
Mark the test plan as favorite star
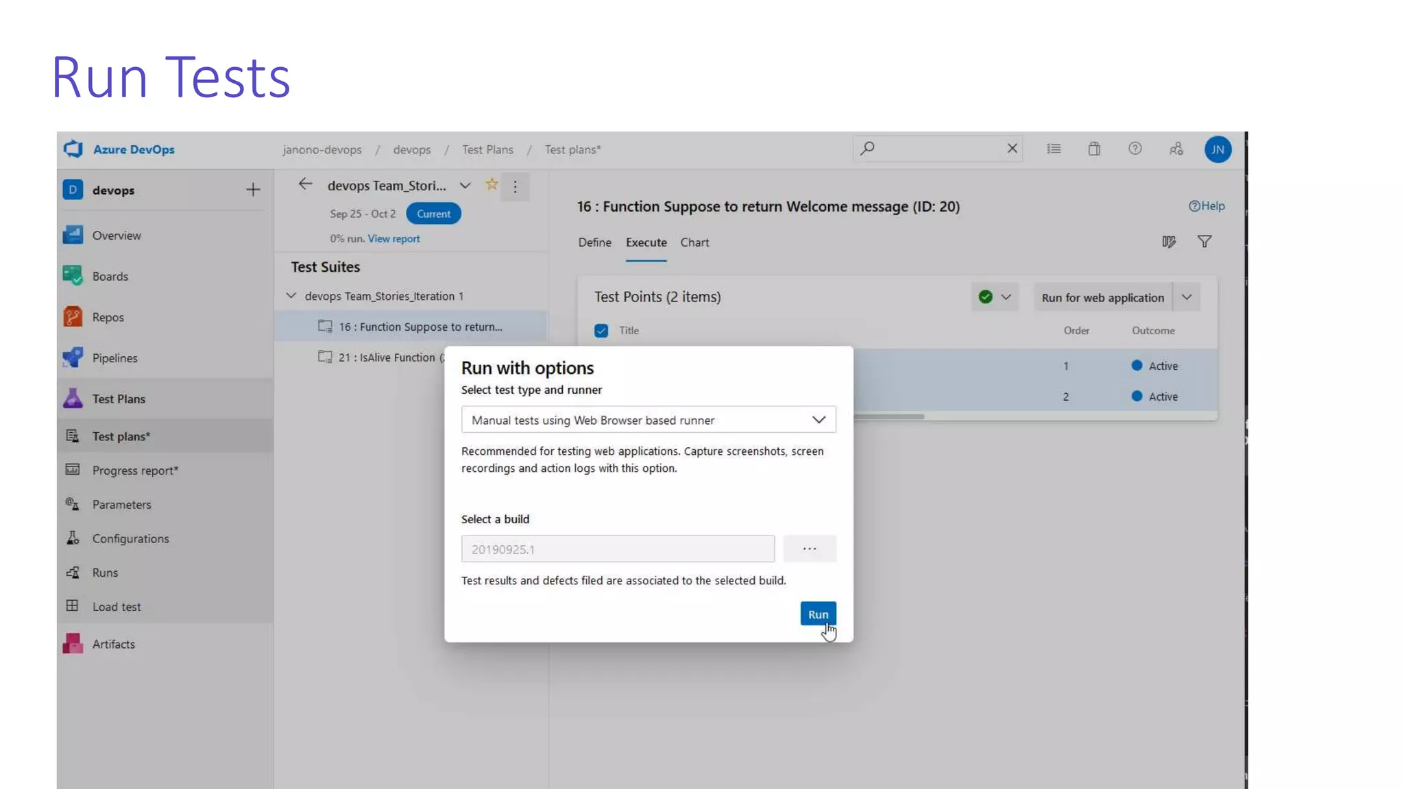pos(492,184)
